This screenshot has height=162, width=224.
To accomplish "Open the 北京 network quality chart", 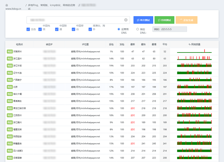I will 194,87.
